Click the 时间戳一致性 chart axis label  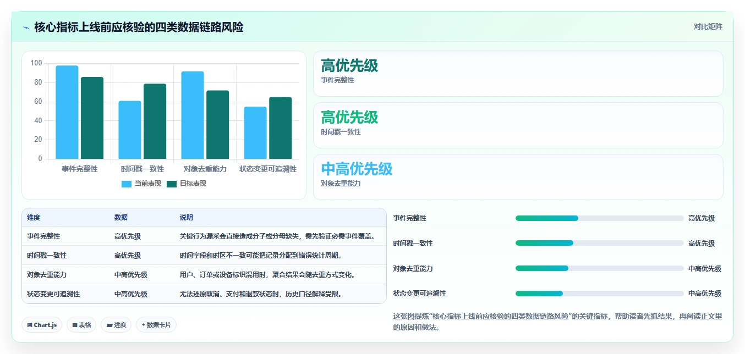pyautogui.click(x=143, y=169)
